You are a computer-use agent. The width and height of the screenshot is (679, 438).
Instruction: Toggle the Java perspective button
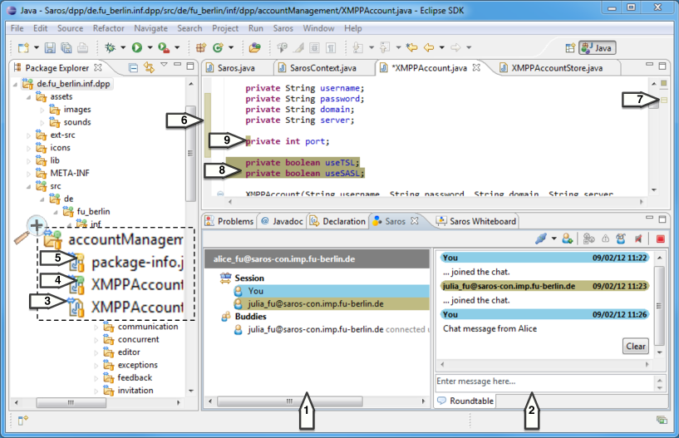(x=598, y=48)
